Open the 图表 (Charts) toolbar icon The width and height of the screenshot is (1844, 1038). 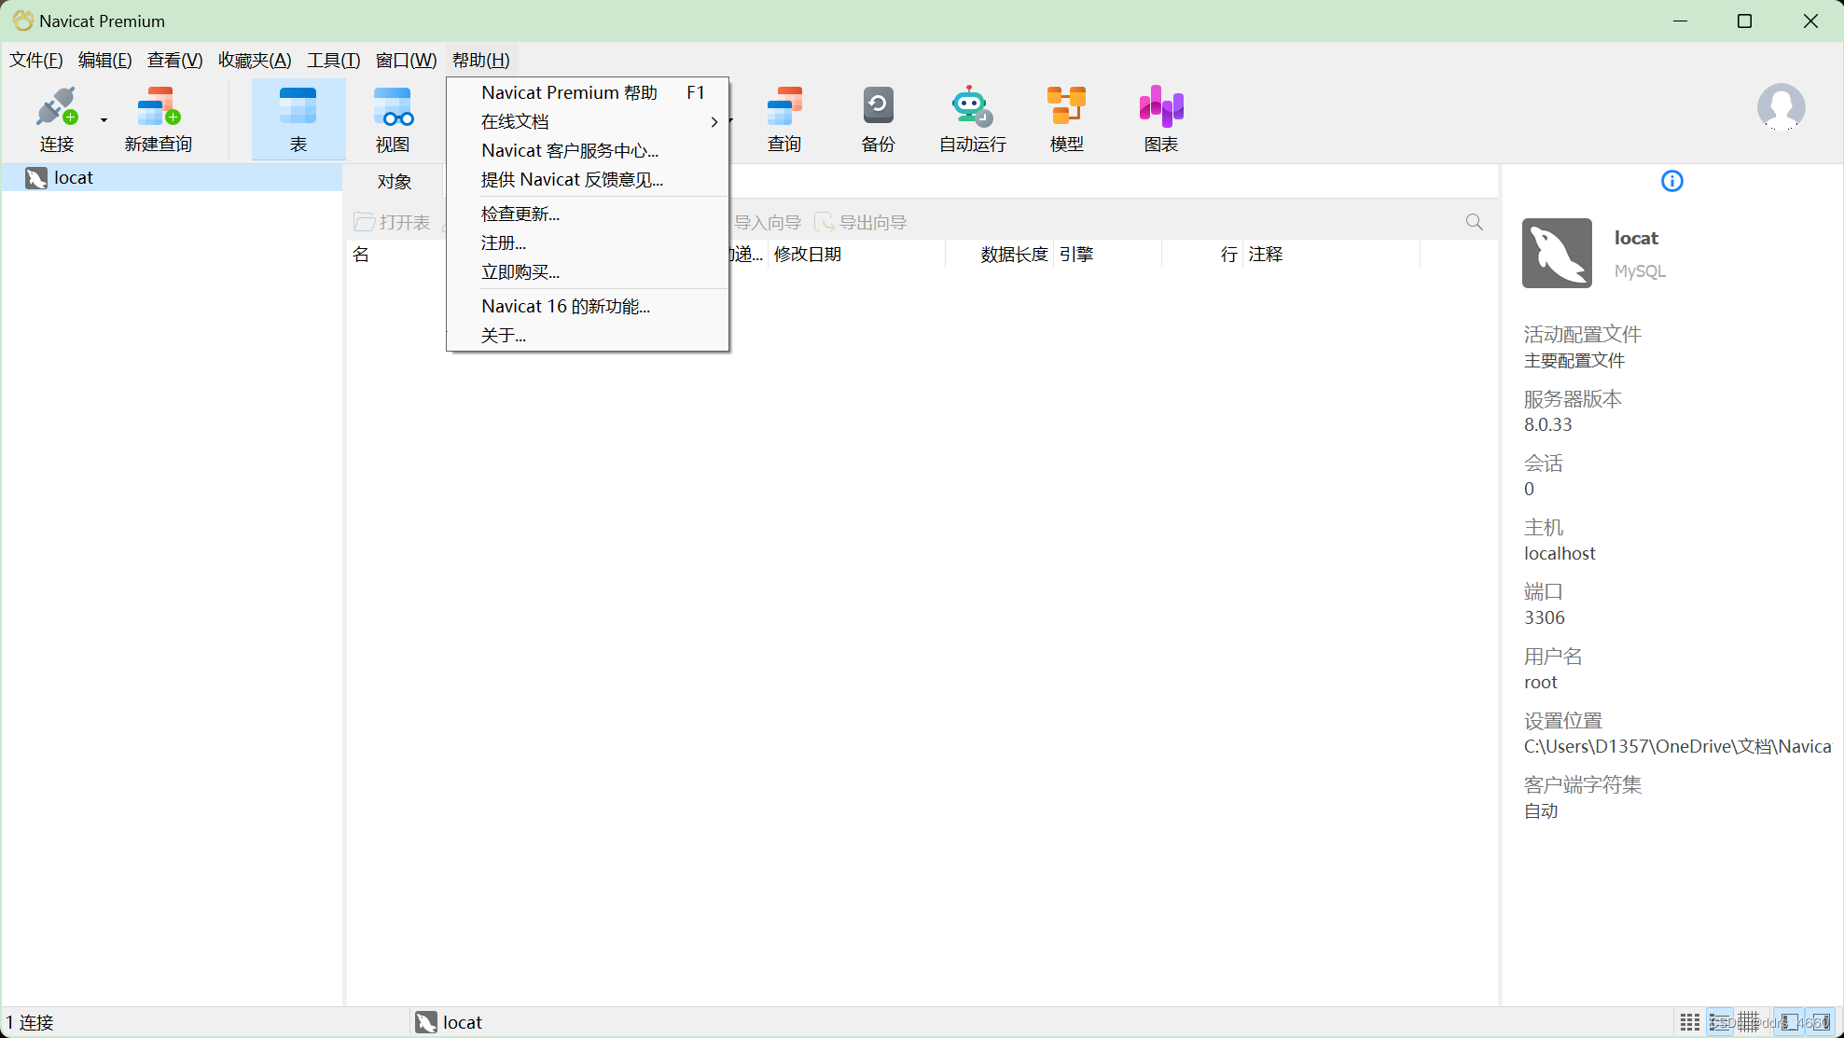click(x=1161, y=118)
